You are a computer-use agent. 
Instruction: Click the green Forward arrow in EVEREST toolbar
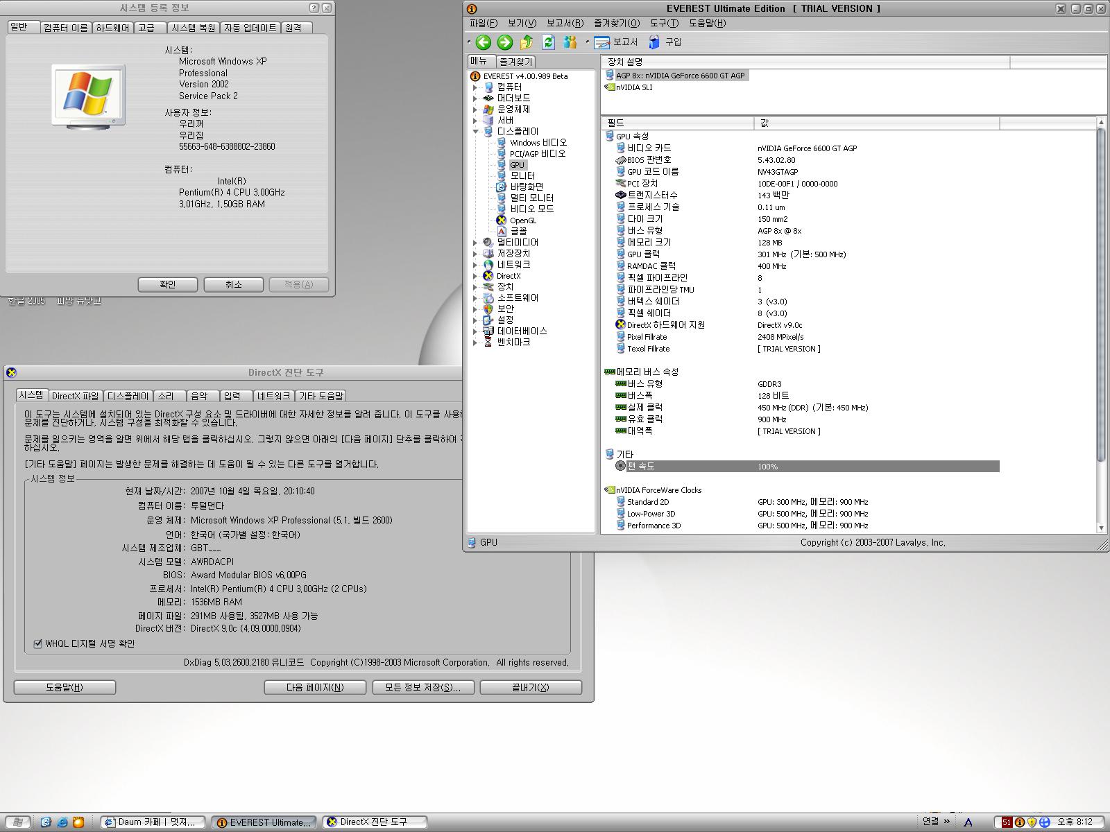click(505, 42)
